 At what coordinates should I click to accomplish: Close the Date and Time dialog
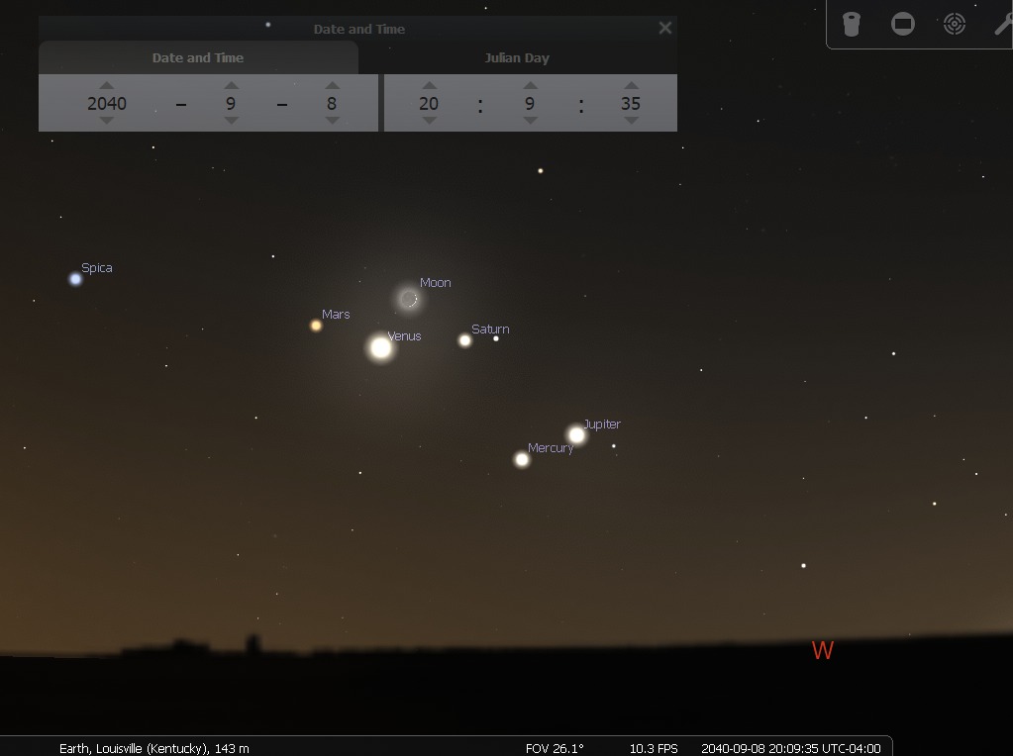pos(664,28)
